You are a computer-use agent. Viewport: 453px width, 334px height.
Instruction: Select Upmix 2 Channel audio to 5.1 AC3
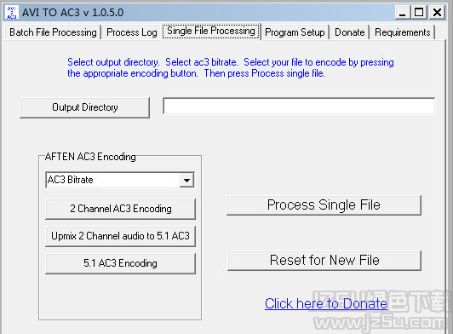[x=120, y=236]
